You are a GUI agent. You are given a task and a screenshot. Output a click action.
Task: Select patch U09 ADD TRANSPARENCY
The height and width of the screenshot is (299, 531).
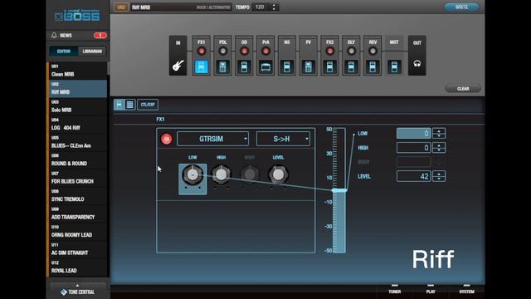tap(77, 213)
